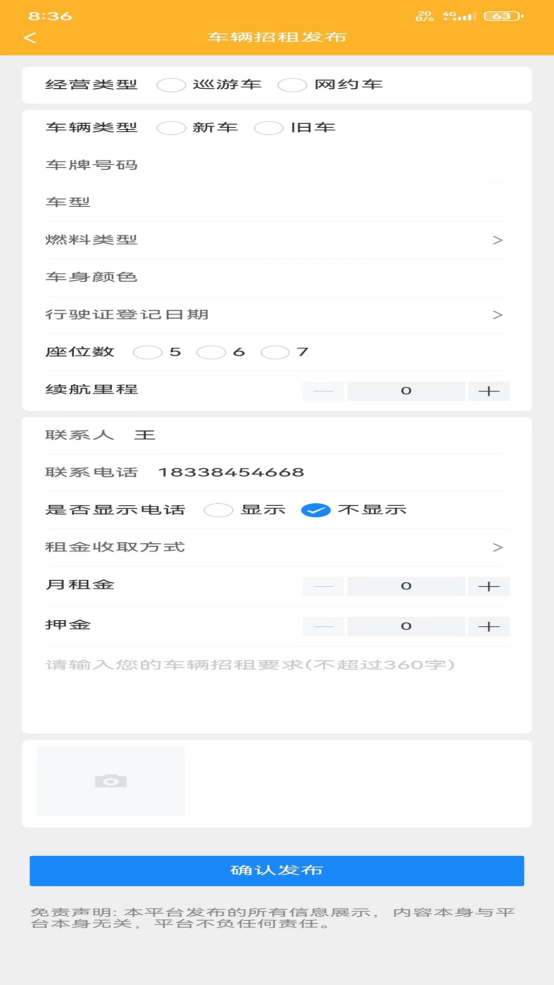The height and width of the screenshot is (985, 554).
Task: Decrease 月租金 with the minus icon
Action: [x=323, y=586]
